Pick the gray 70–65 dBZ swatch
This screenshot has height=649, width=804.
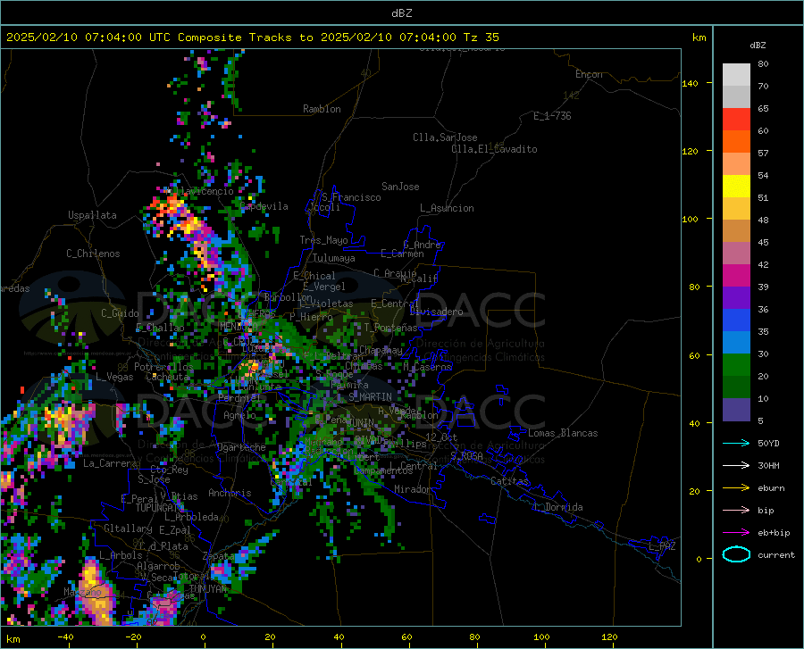click(736, 97)
